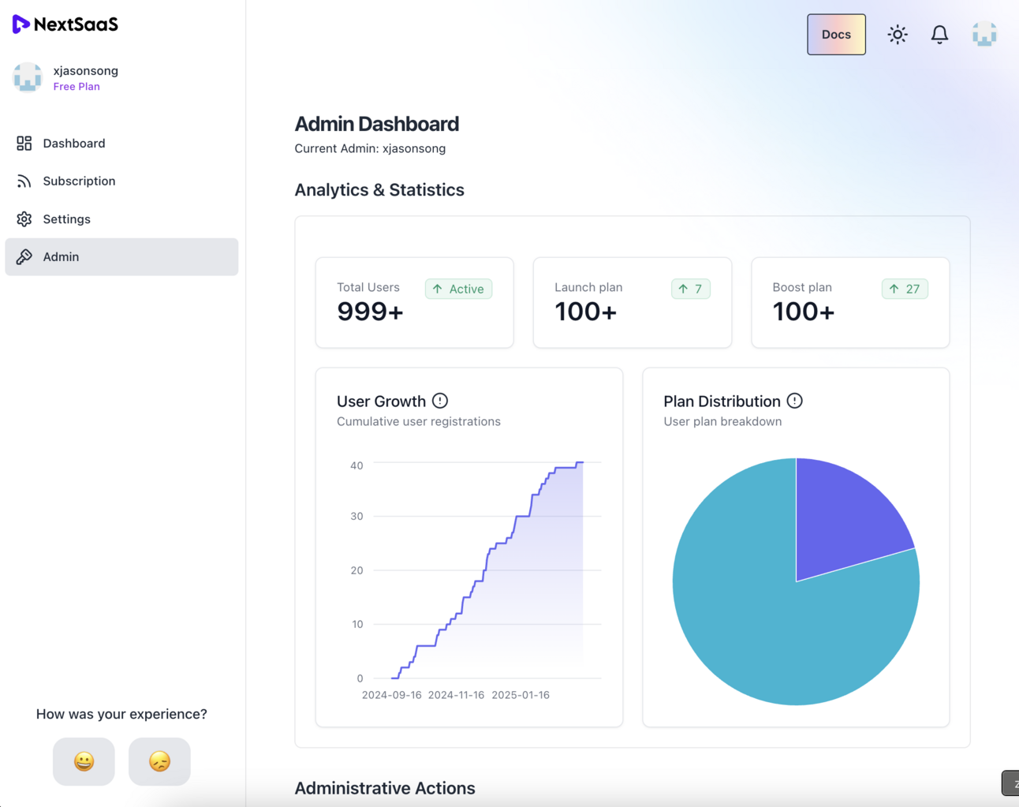1019x807 pixels.
Task: Click the Admin key icon
Action: point(23,256)
